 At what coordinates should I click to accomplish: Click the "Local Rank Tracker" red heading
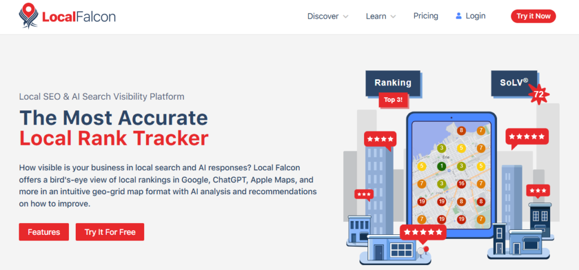point(114,138)
